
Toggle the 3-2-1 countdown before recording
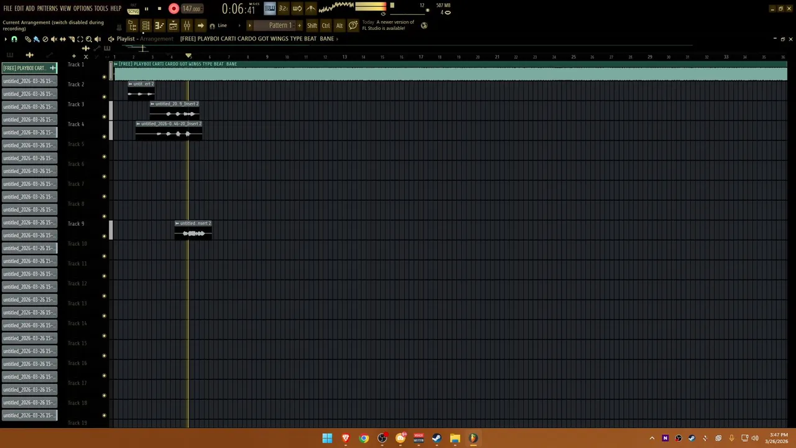tap(283, 8)
